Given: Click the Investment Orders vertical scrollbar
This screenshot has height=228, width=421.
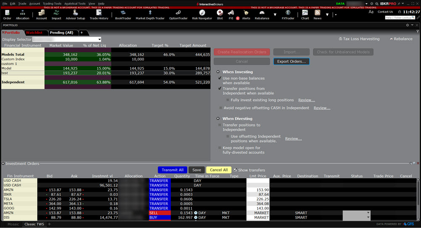Looking at the screenshot, I should click(x=418, y=199).
